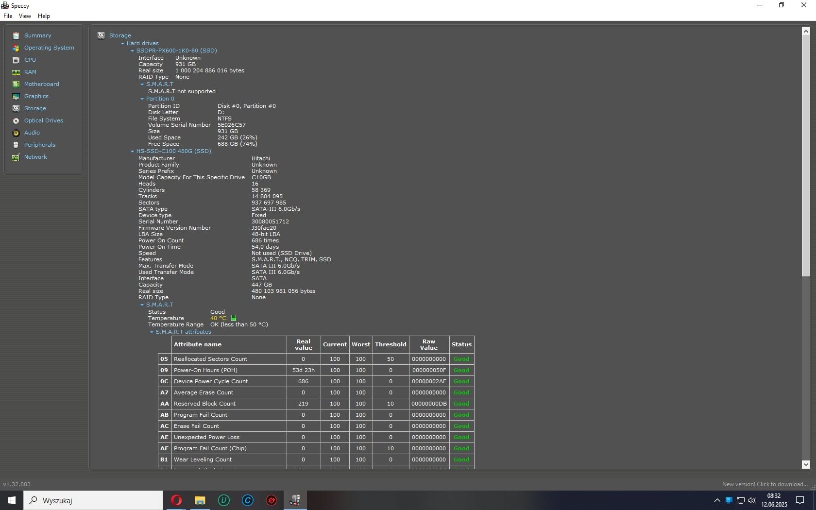Click the raw value 00000002AE cell
Viewport: 816px width, 510px height.
click(429, 381)
